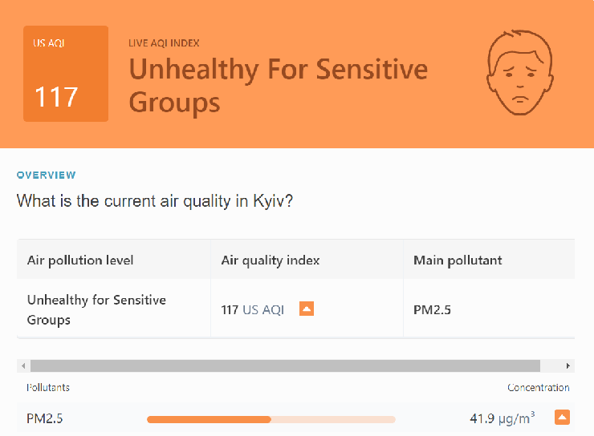Click the scrollbar left arrow

coord(23,365)
